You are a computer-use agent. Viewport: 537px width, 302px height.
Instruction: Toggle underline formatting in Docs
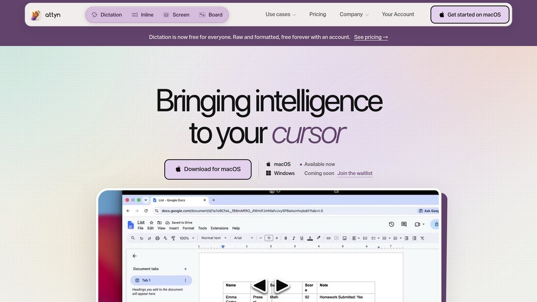pos(302,239)
